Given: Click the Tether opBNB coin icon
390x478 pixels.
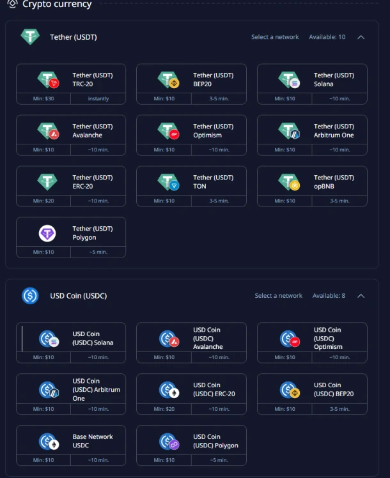Looking at the screenshot, I should [x=289, y=181].
